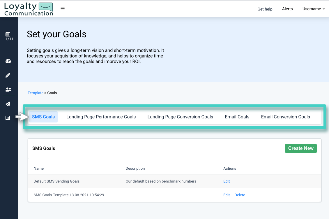Select the dashboard gauge icon in the sidebar
The image size is (329, 219).
pyautogui.click(x=8, y=61)
